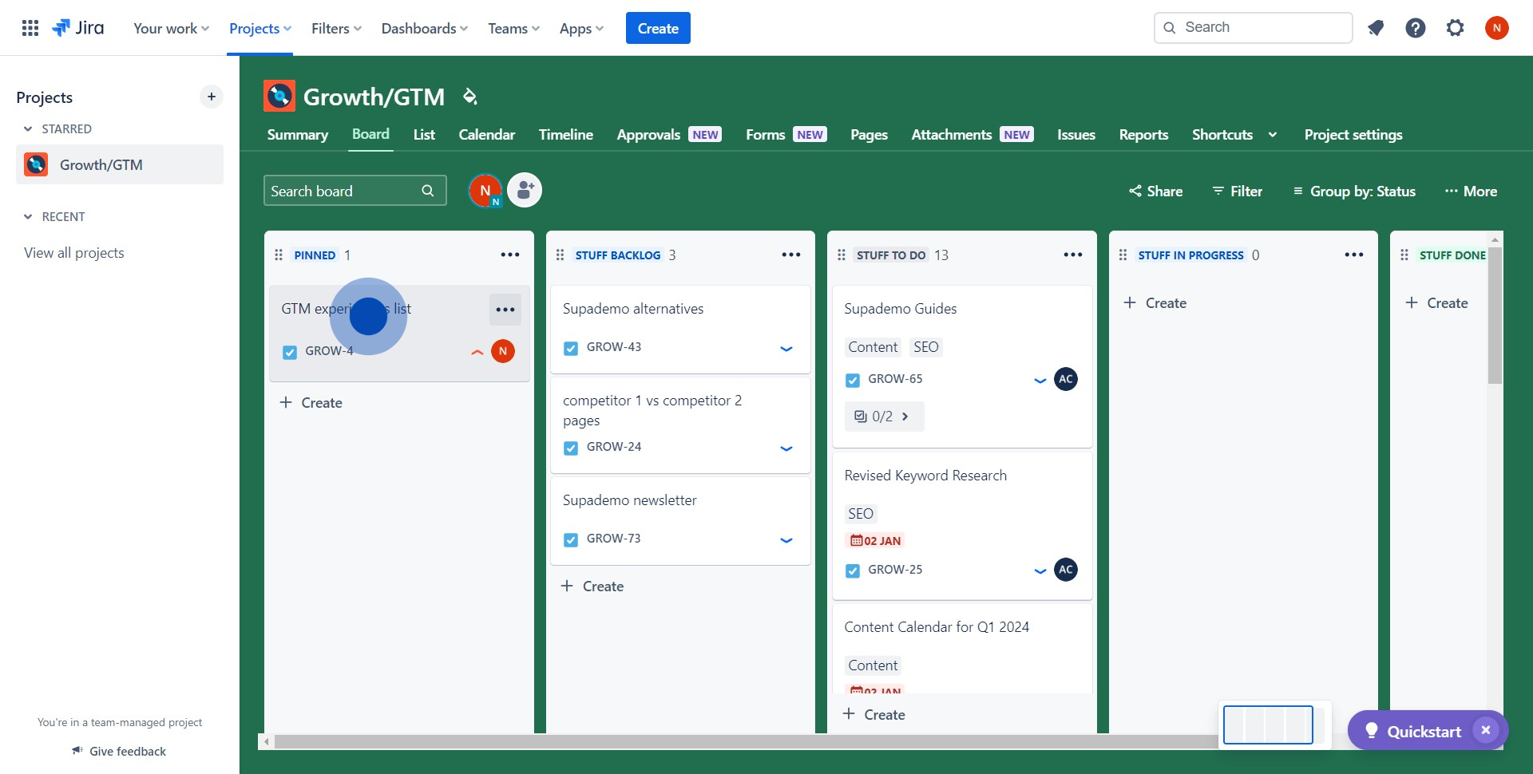The width and height of the screenshot is (1533, 774).
Task: Click the AC assignee avatar on GROW-25
Action: click(1066, 570)
